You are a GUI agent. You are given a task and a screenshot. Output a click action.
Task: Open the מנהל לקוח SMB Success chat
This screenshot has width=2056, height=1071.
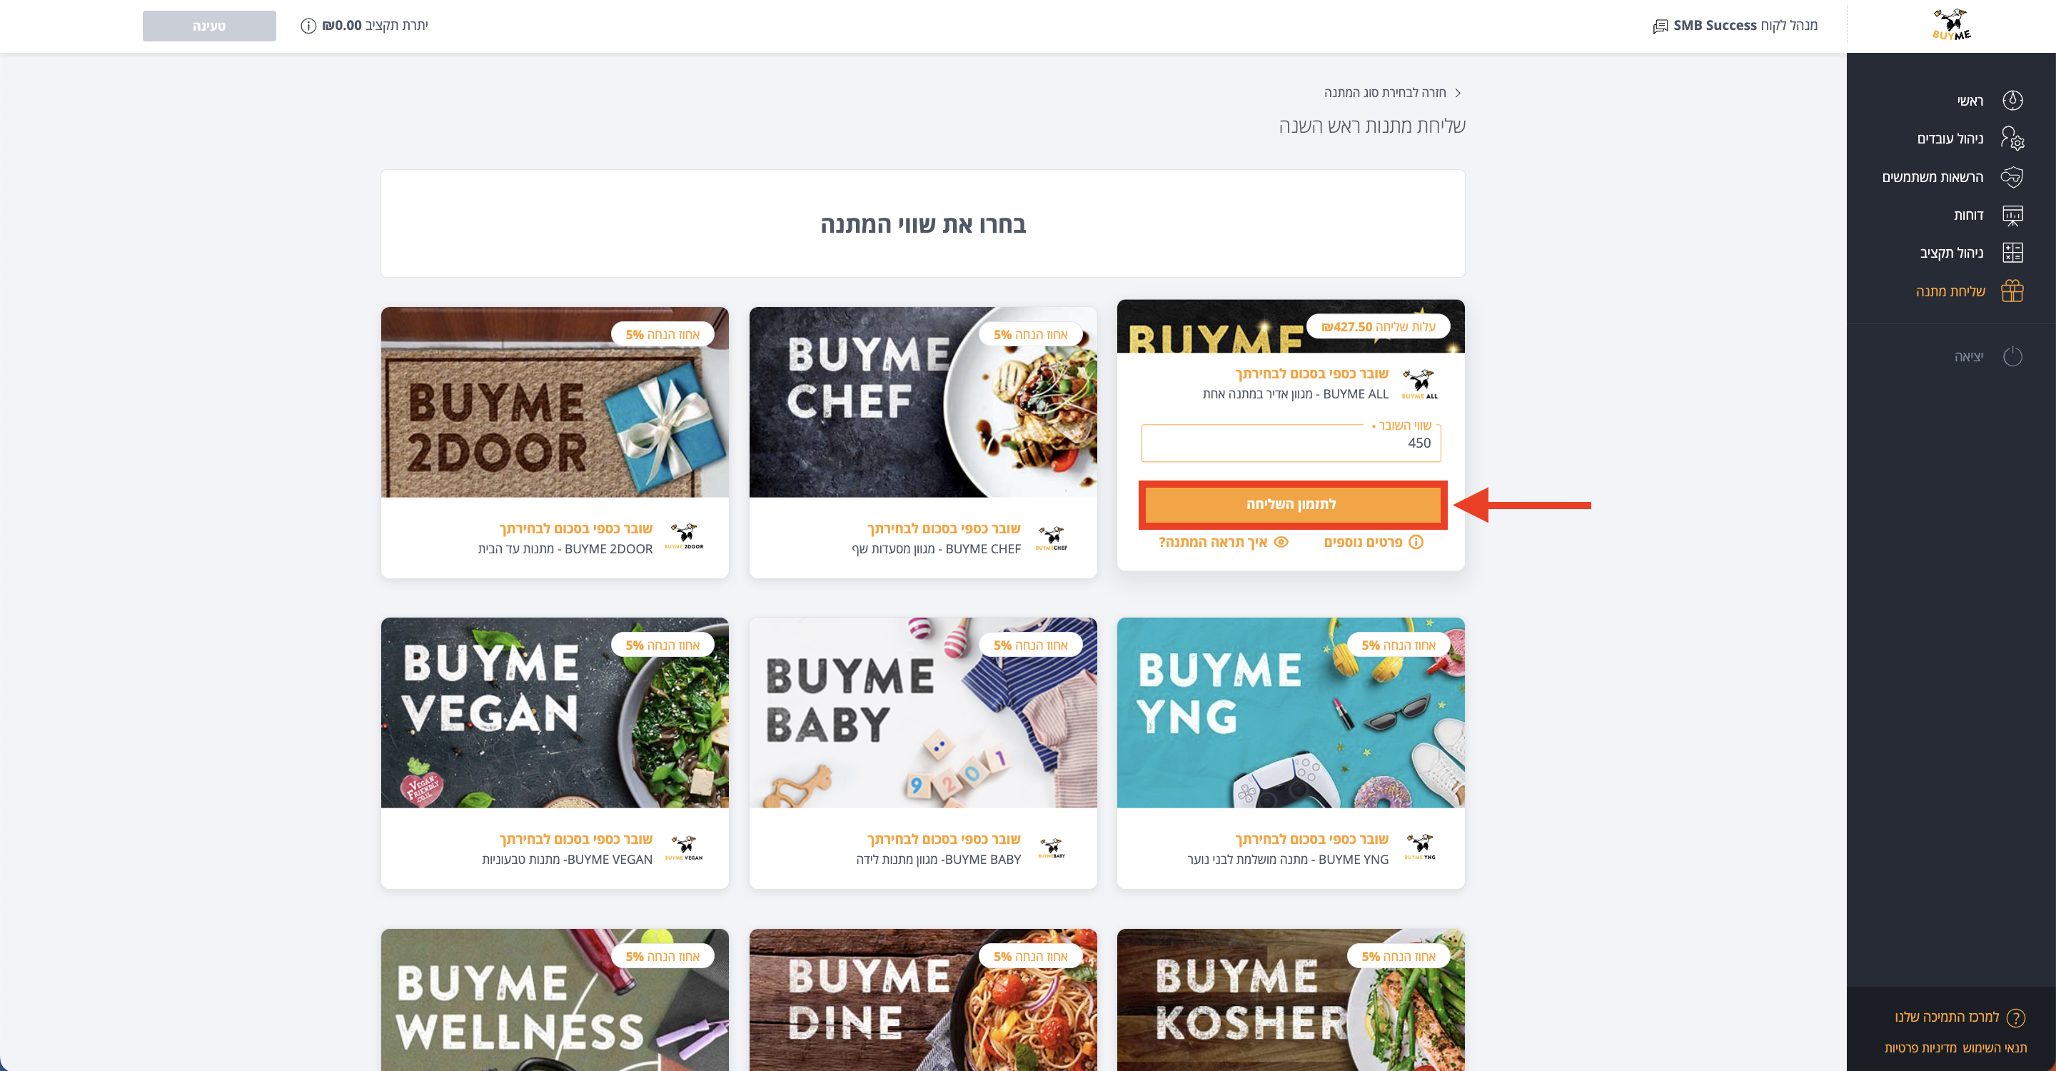[x=1735, y=26]
